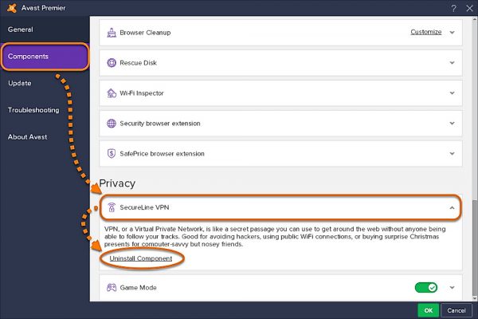This screenshot has height=319, width=478.
Task: Expand the Wi-Fi Inspector row chevron
Action: 452,93
